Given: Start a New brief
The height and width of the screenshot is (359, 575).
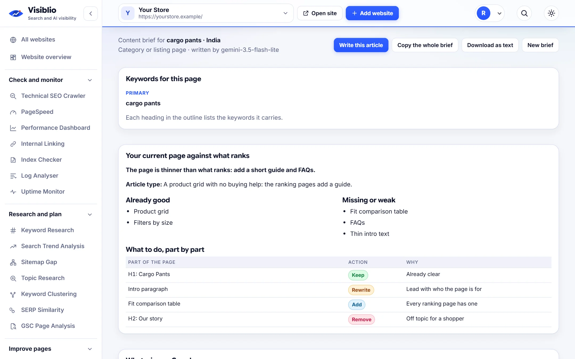Looking at the screenshot, I should [540, 45].
